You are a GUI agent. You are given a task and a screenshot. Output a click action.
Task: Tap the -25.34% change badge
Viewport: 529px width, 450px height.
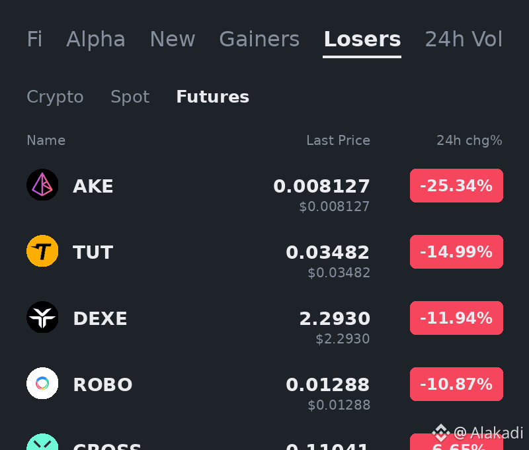coord(456,186)
